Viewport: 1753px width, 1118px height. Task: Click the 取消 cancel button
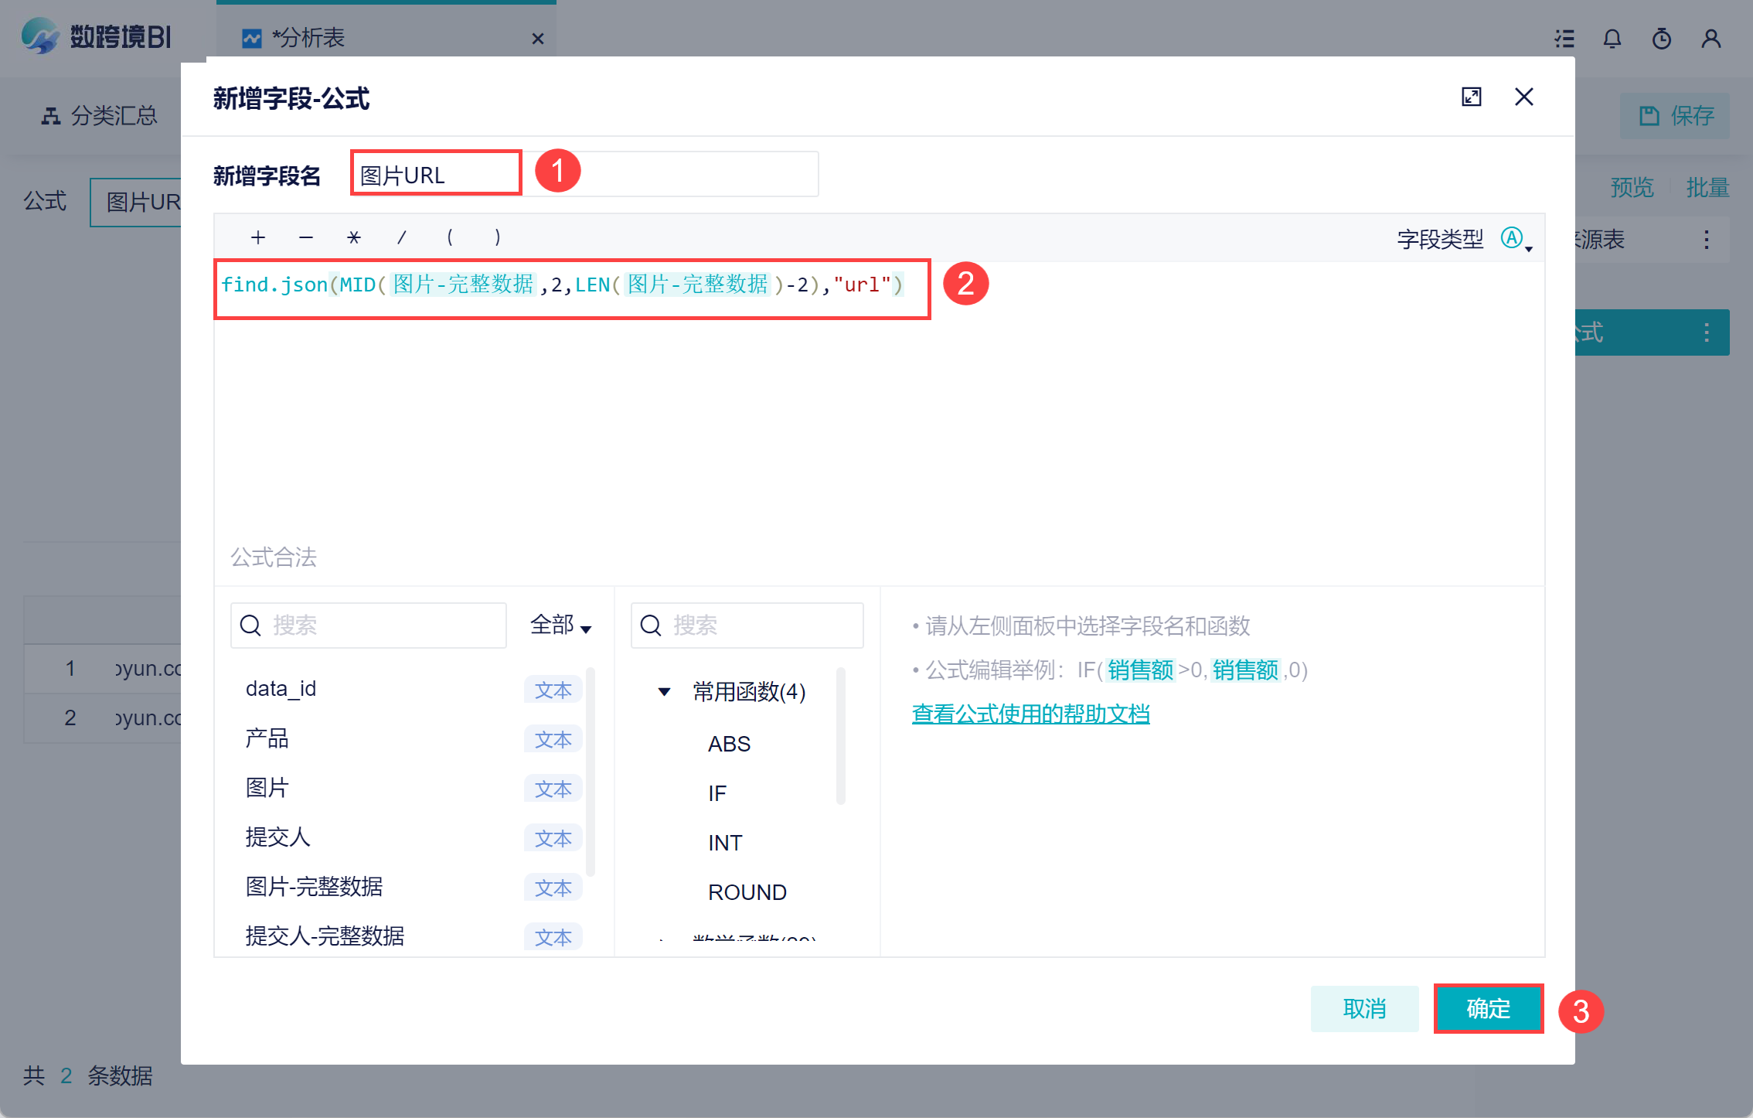tap(1364, 1008)
